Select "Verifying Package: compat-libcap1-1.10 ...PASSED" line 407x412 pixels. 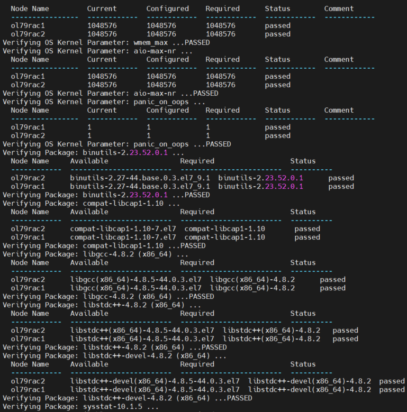(104, 246)
